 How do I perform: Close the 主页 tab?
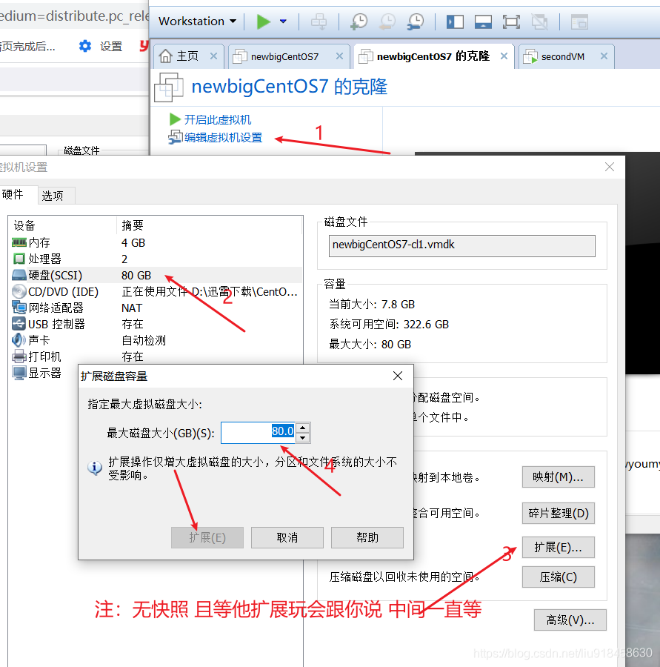pyautogui.click(x=213, y=56)
